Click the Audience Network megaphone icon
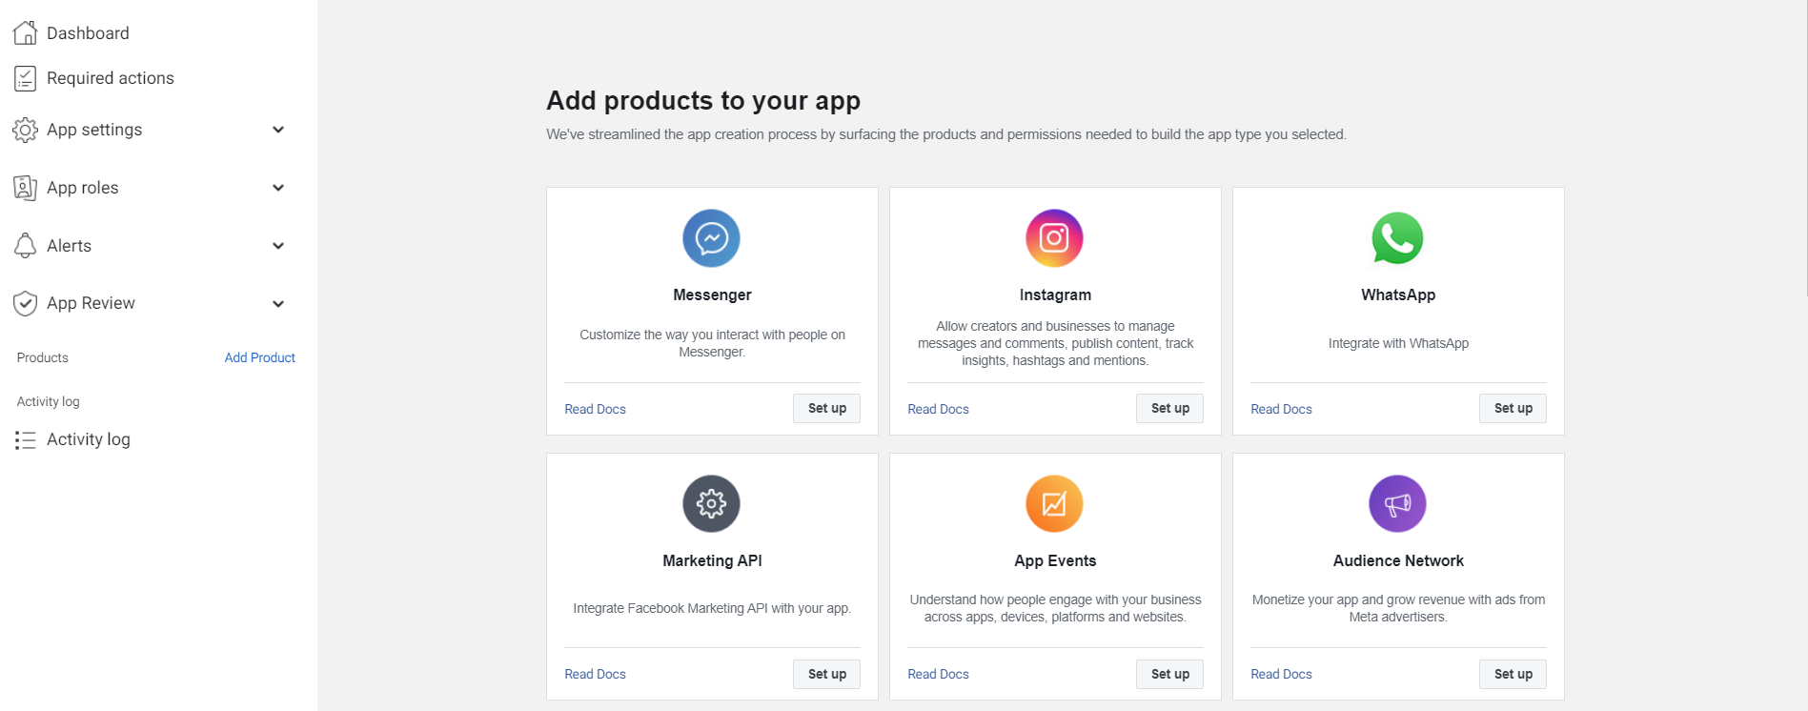The height and width of the screenshot is (711, 1808). [1398, 503]
